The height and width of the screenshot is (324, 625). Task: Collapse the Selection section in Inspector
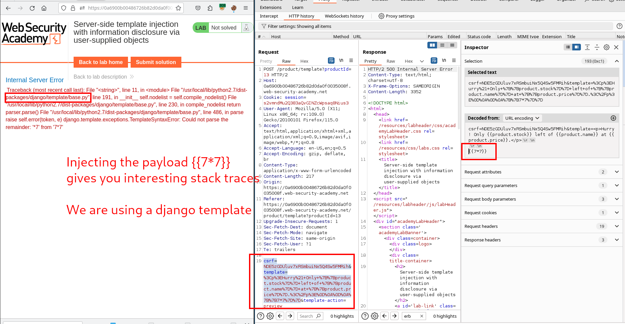617,61
